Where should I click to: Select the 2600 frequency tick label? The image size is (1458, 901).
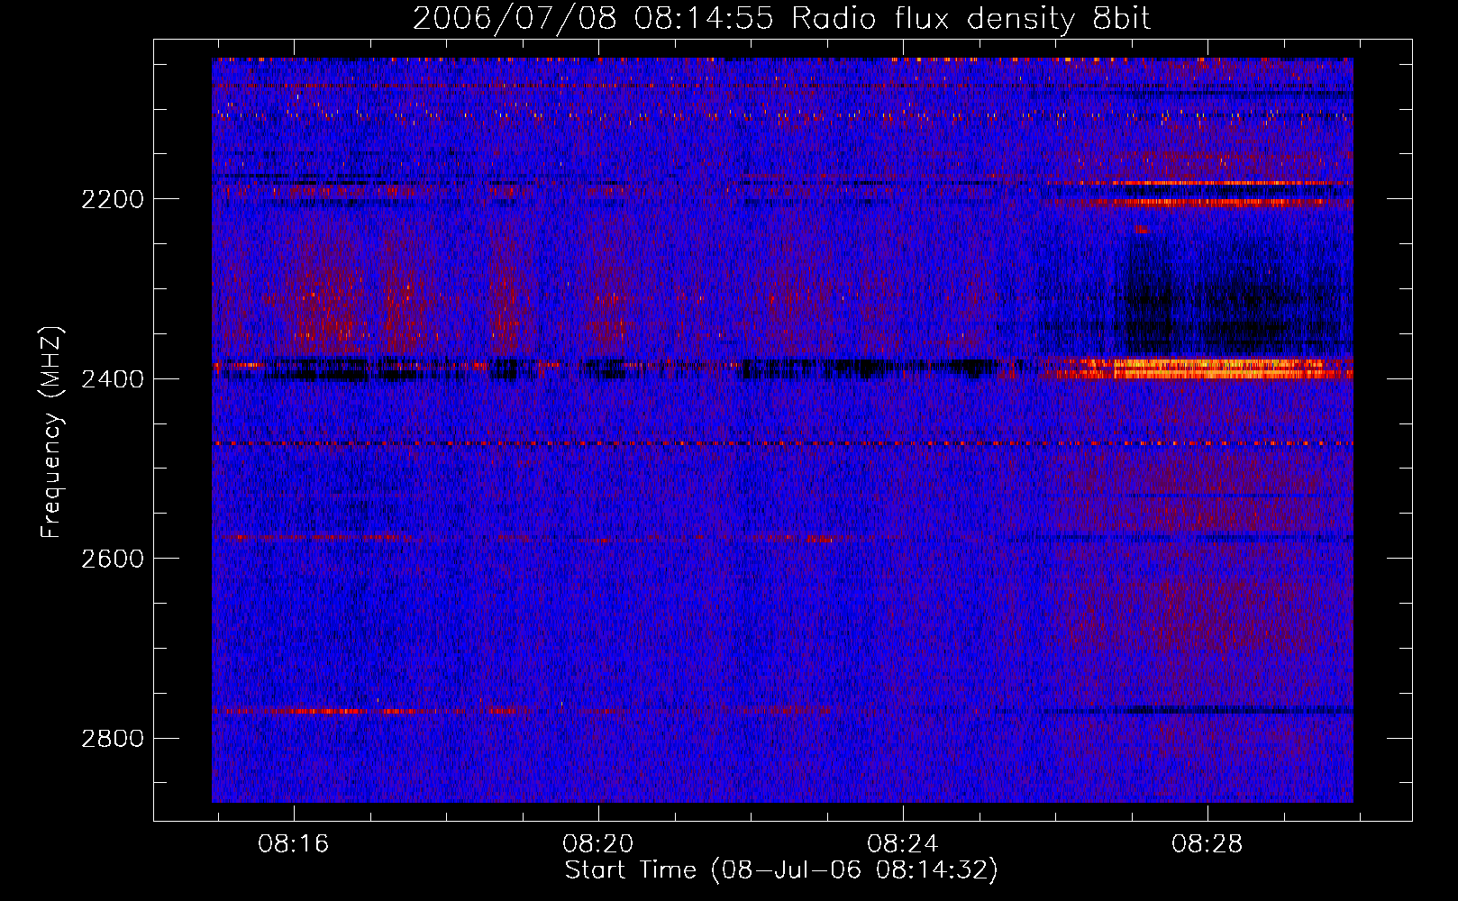click(x=113, y=559)
